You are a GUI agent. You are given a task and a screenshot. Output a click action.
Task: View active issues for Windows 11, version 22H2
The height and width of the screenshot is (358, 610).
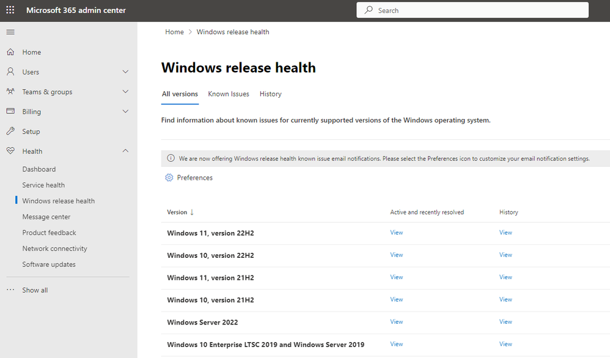click(x=396, y=232)
